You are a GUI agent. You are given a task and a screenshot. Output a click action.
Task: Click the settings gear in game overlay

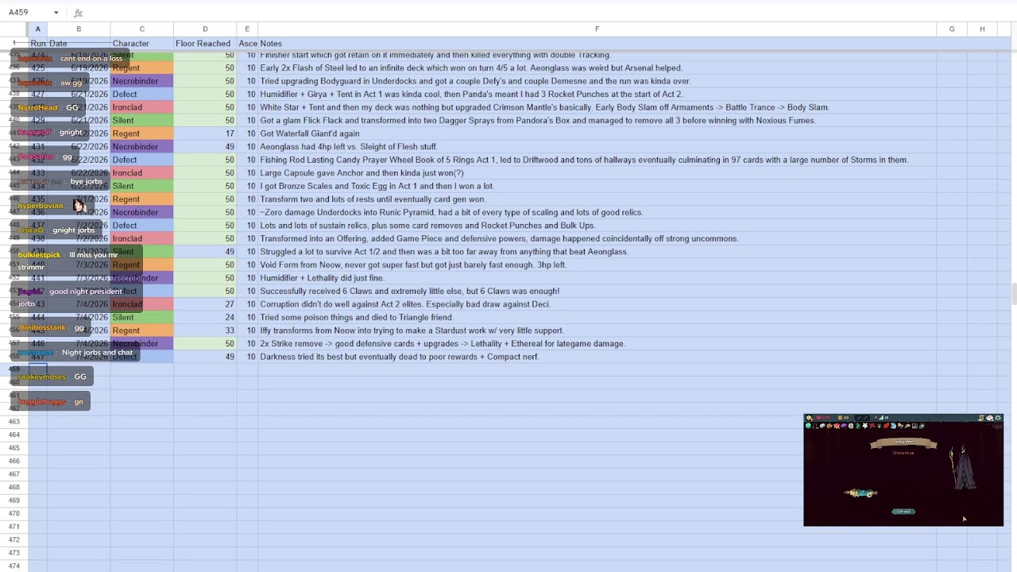coord(998,418)
